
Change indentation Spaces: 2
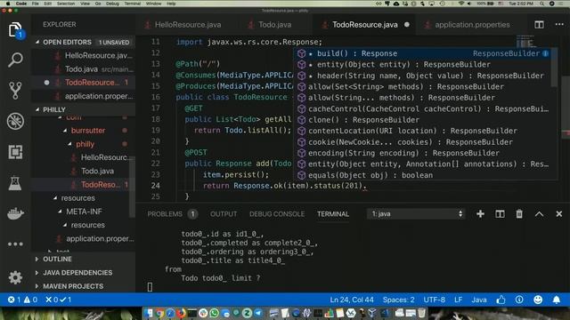click(x=398, y=300)
